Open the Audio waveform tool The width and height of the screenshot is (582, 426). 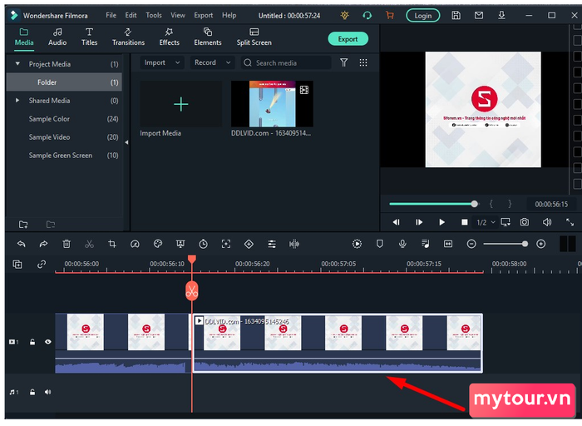click(294, 244)
